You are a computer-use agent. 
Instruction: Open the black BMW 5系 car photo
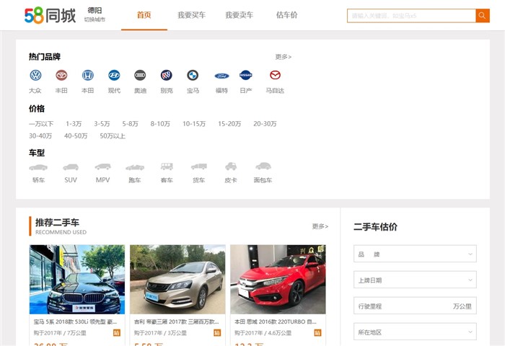click(77, 280)
